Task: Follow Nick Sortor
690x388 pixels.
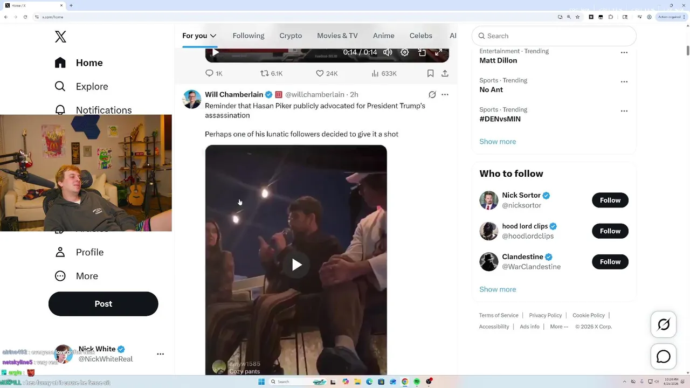Action: pos(610,200)
